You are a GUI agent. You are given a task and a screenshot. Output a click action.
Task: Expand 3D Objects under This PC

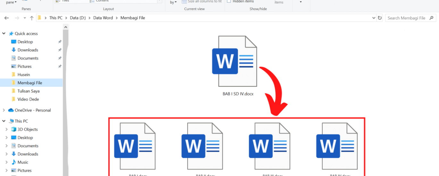click(x=6, y=129)
